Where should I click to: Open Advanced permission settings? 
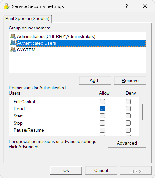coord(127,143)
